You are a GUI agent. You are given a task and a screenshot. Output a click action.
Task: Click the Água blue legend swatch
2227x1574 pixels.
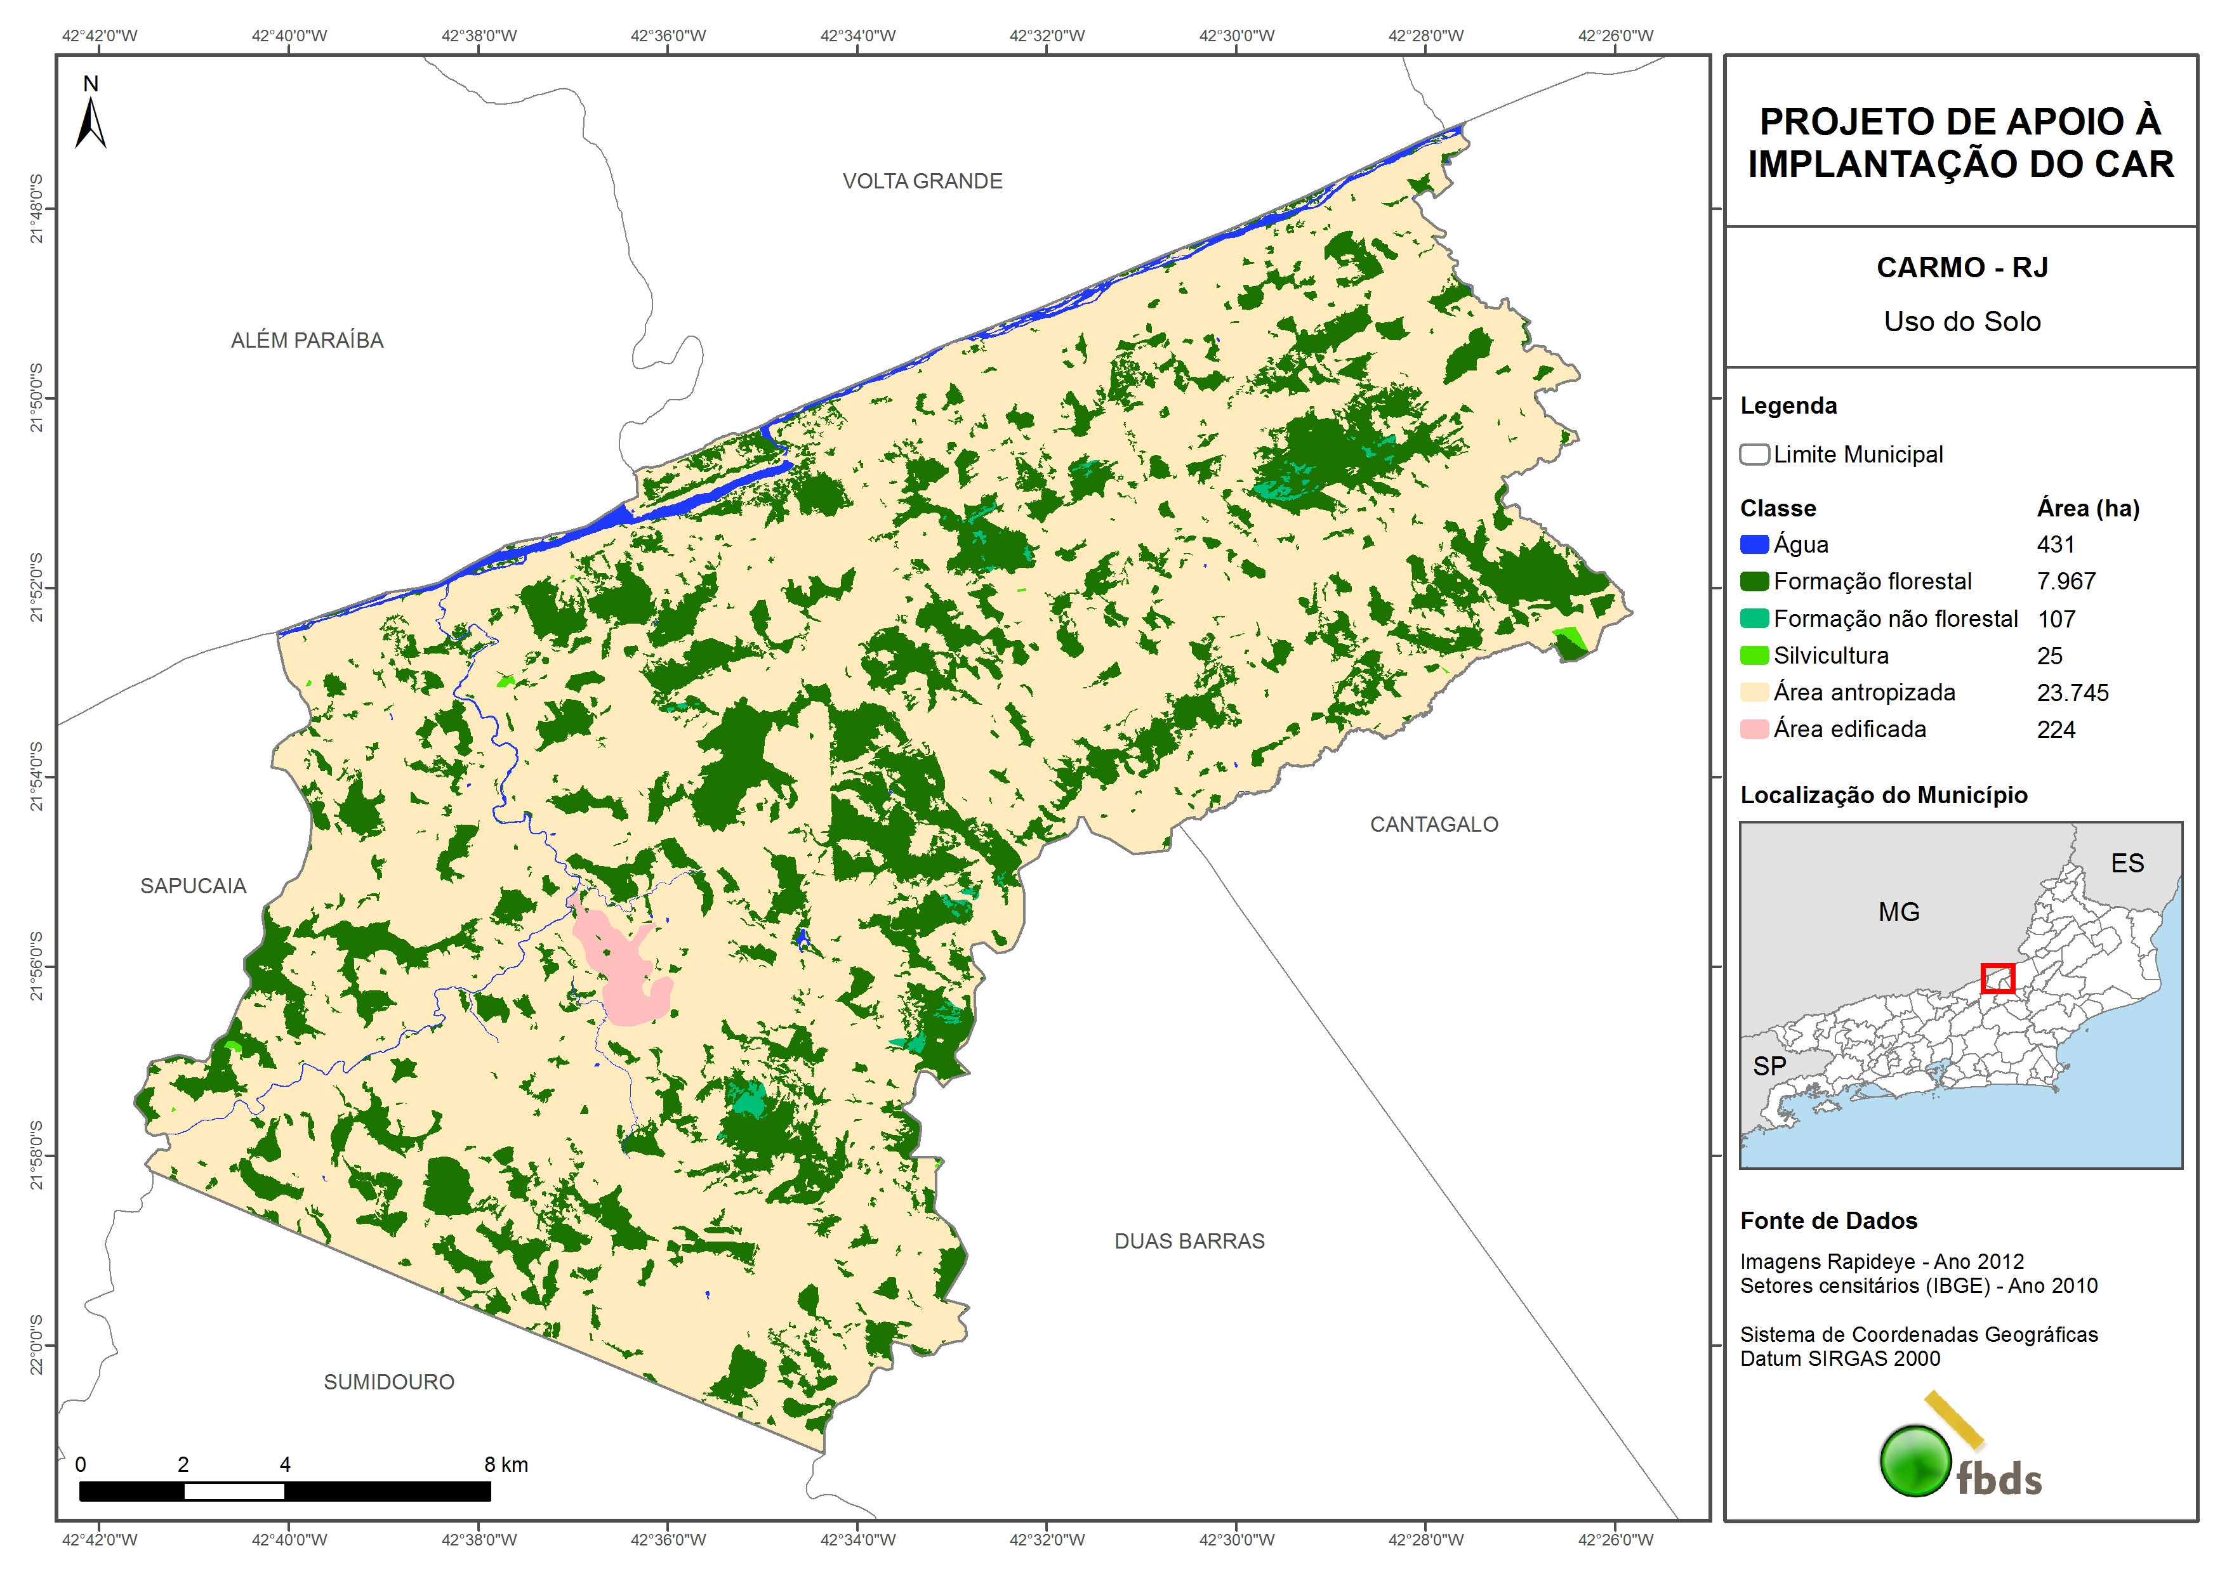click(x=1754, y=544)
